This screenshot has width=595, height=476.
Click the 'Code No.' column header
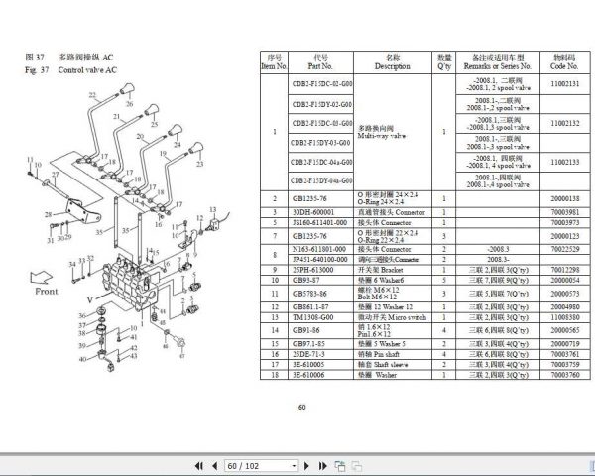[564, 62]
